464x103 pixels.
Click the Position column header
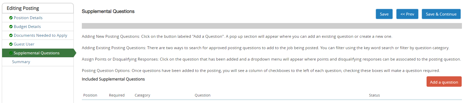(x=90, y=95)
